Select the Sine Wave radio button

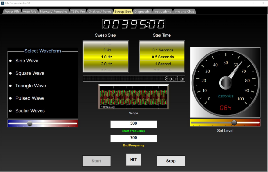click(11, 61)
